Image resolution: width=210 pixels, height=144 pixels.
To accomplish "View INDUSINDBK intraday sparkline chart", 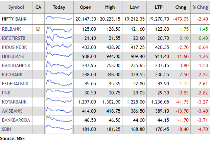I will point(59,47).
